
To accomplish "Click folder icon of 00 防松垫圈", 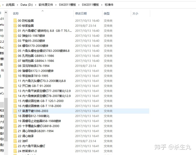I will (15, 21).
